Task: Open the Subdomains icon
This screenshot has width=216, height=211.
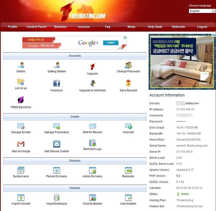Action: tap(21, 170)
